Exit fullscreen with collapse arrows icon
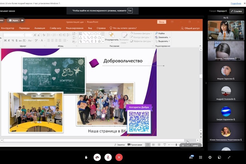This screenshot has height=164, width=246. [x=229, y=157]
